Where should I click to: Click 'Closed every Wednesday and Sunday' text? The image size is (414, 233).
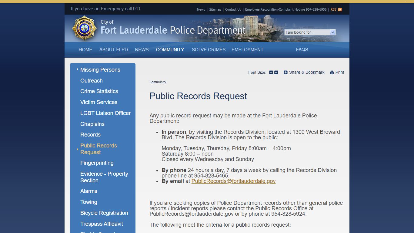208,159
